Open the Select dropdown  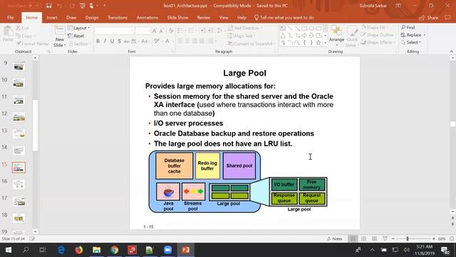click(411, 42)
